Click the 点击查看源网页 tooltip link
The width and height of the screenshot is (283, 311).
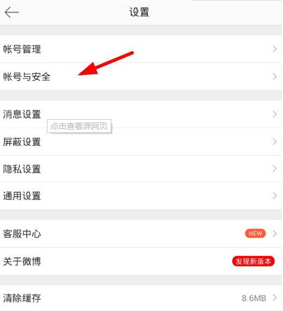(x=79, y=126)
